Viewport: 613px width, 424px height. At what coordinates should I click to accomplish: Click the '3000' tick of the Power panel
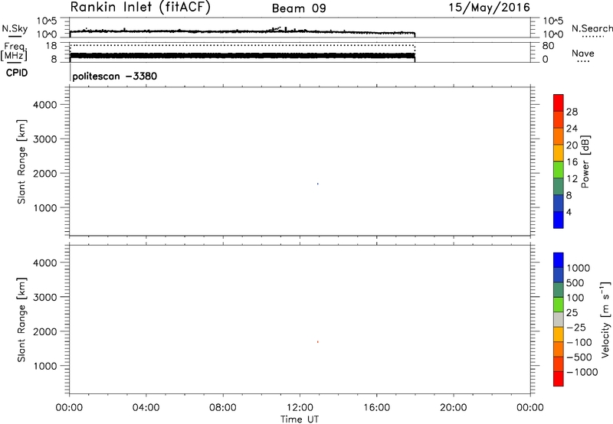(45, 139)
